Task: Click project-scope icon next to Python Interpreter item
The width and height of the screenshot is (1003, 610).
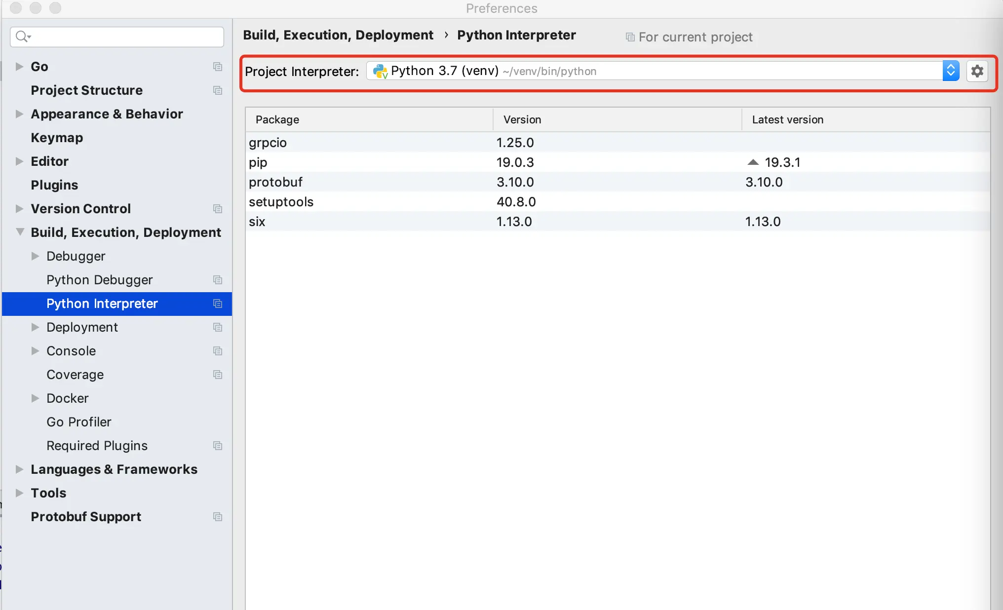Action: [x=218, y=304]
